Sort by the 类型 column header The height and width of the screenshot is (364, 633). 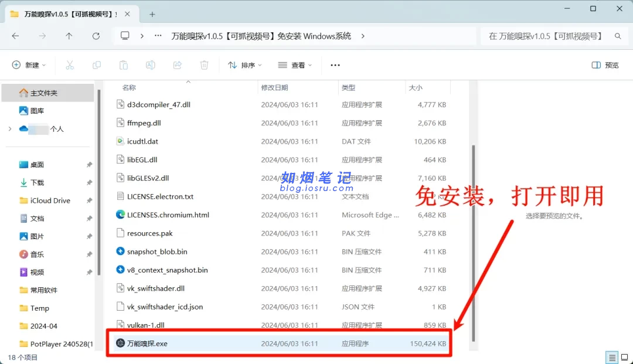point(348,87)
